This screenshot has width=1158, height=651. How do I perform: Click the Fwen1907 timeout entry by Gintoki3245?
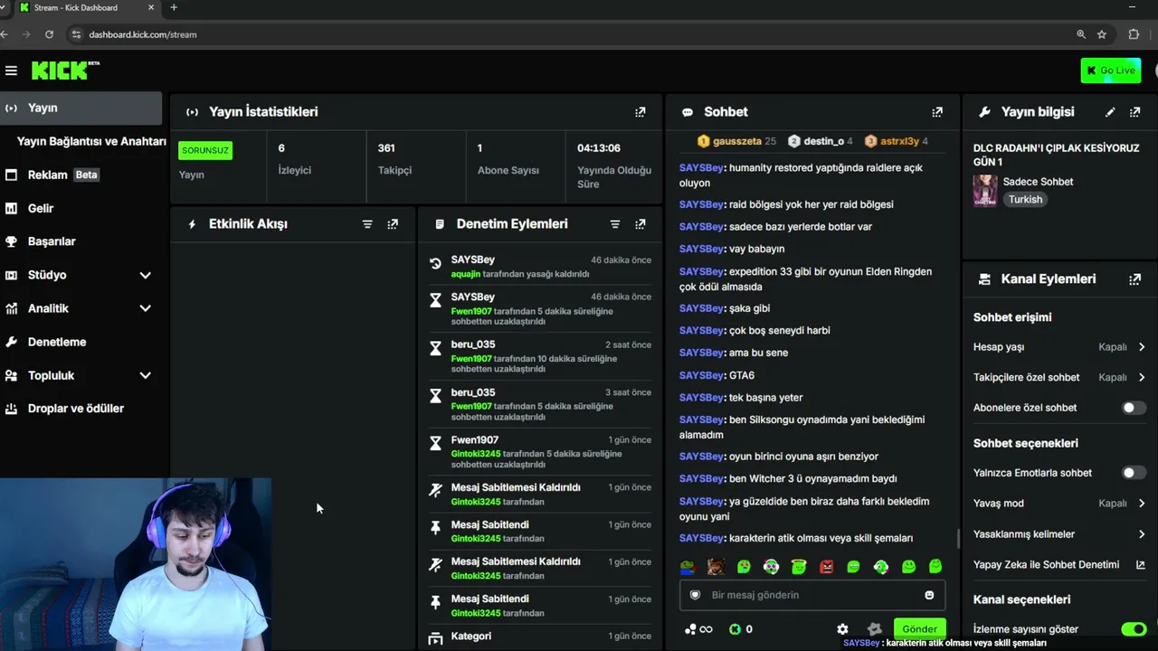click(x=540, y=452)
